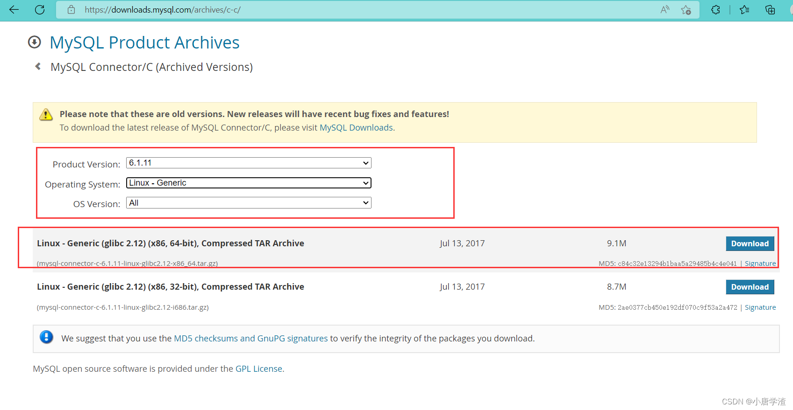Go back with the browser back arrow
Screen dimensions: 793x410
point(14,10)
